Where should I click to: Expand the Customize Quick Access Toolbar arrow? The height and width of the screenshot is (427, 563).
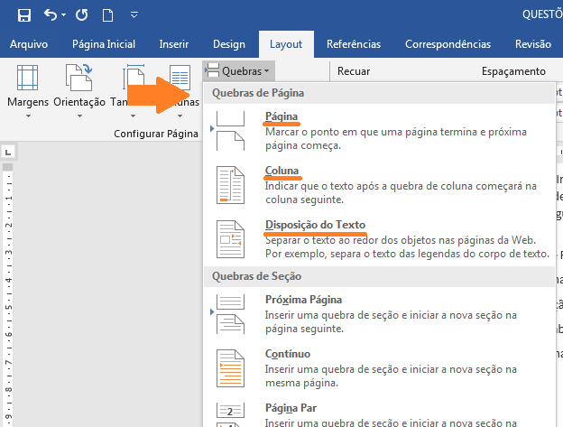tap(134, 15)
